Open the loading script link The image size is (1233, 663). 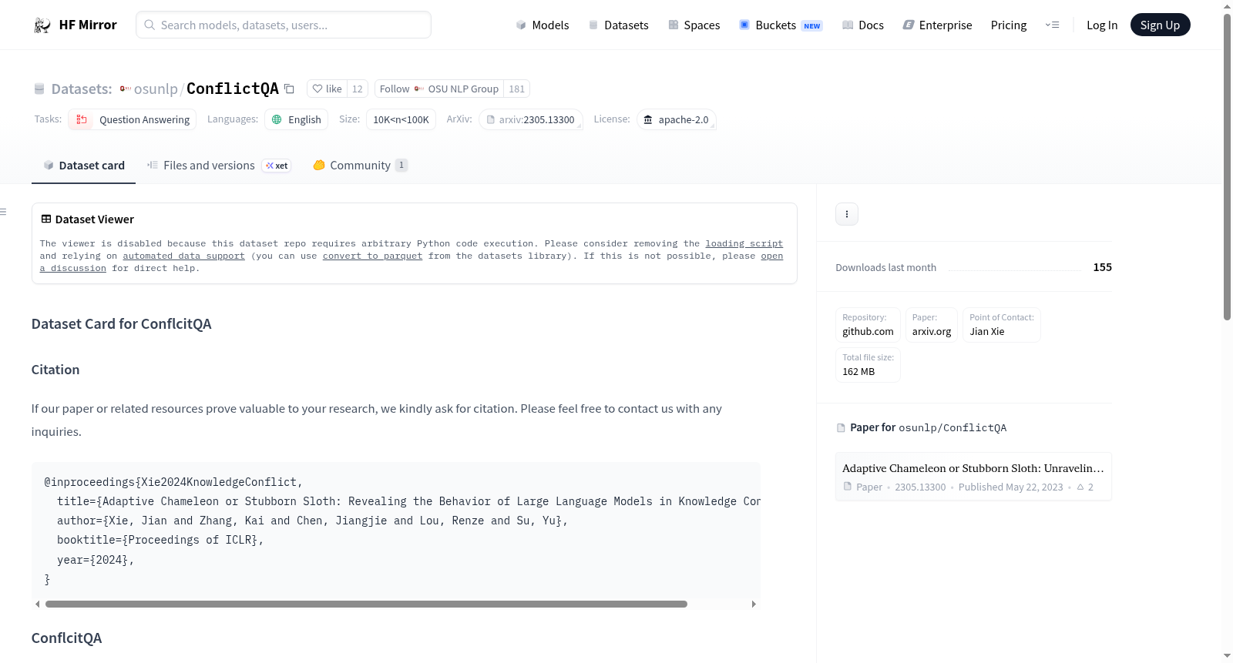[744, 243]
